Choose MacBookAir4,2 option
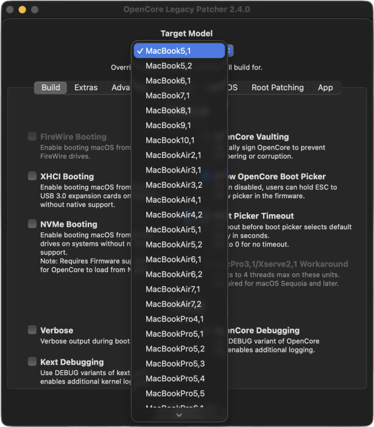Image resolution: width=374 pixels, height=427 pixels. tap(179, 215)
